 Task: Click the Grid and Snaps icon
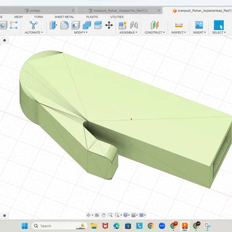coord(133,215)
